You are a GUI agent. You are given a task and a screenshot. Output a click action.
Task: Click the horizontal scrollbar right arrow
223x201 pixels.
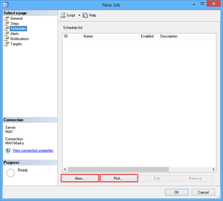click(x=214, y=169)
